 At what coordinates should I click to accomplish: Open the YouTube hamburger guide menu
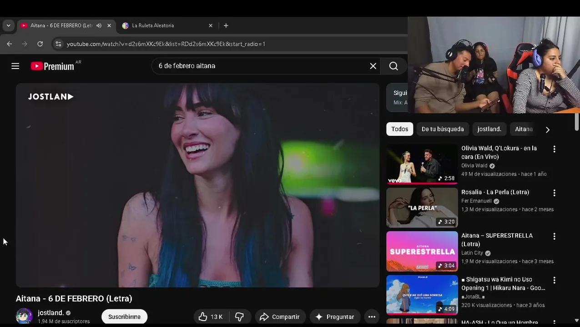15,66
